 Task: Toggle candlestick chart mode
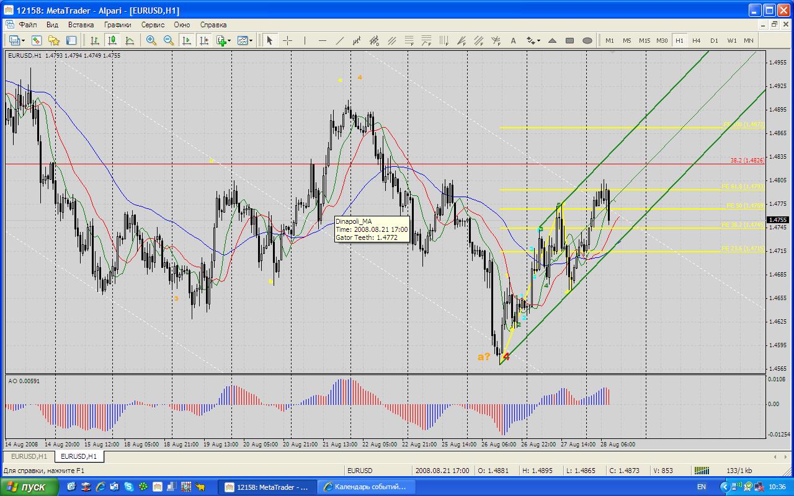pos(112,40)
